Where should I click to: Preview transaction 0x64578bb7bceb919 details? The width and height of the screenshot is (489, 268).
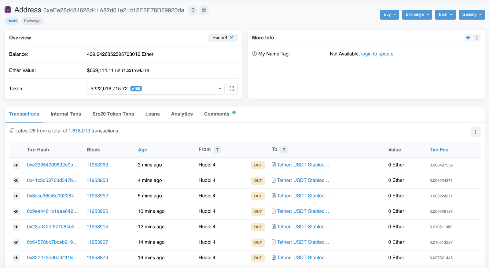pos(17,242)
